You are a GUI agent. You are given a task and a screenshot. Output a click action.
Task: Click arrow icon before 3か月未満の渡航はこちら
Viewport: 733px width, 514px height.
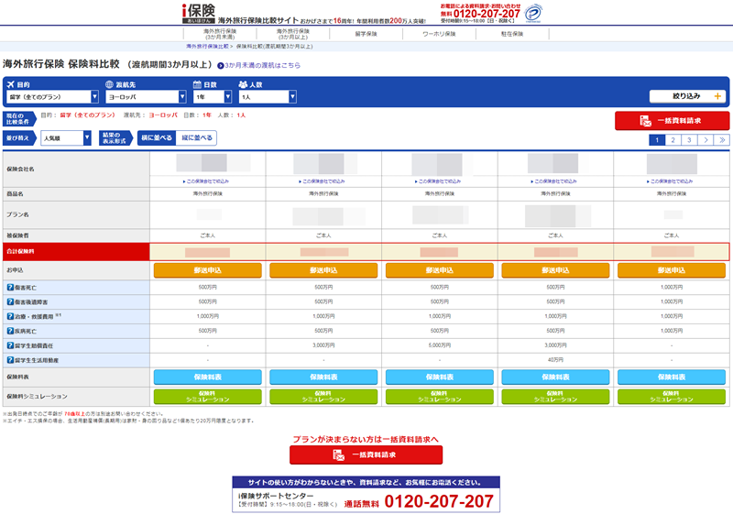coord(221,66)
